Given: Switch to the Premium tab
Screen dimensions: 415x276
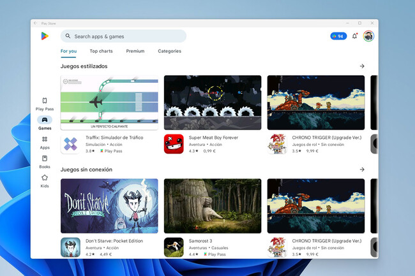Looking at the screenshot, I should point(135,51).
